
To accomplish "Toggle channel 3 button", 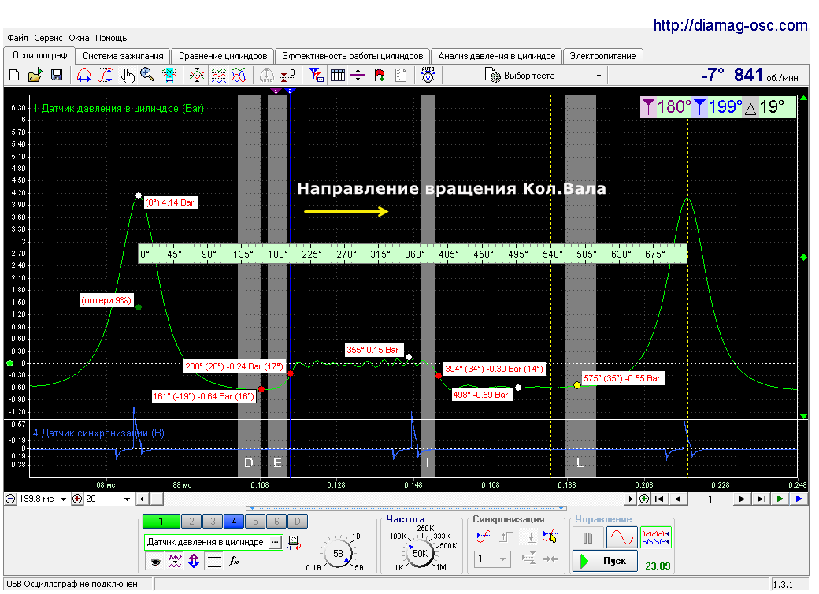I will (x=213, y=522).
